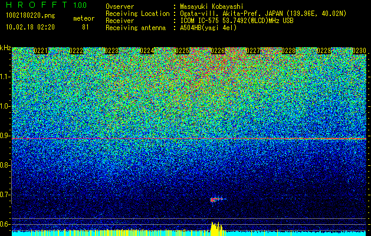Click the 0.9 frequency axis label

[5, 136]
